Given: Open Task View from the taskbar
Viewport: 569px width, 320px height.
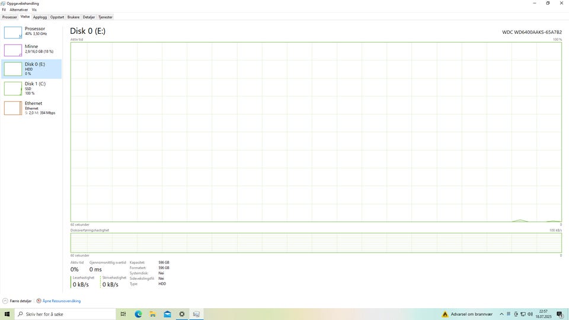Looking at the screenshot, I should 123,314.
